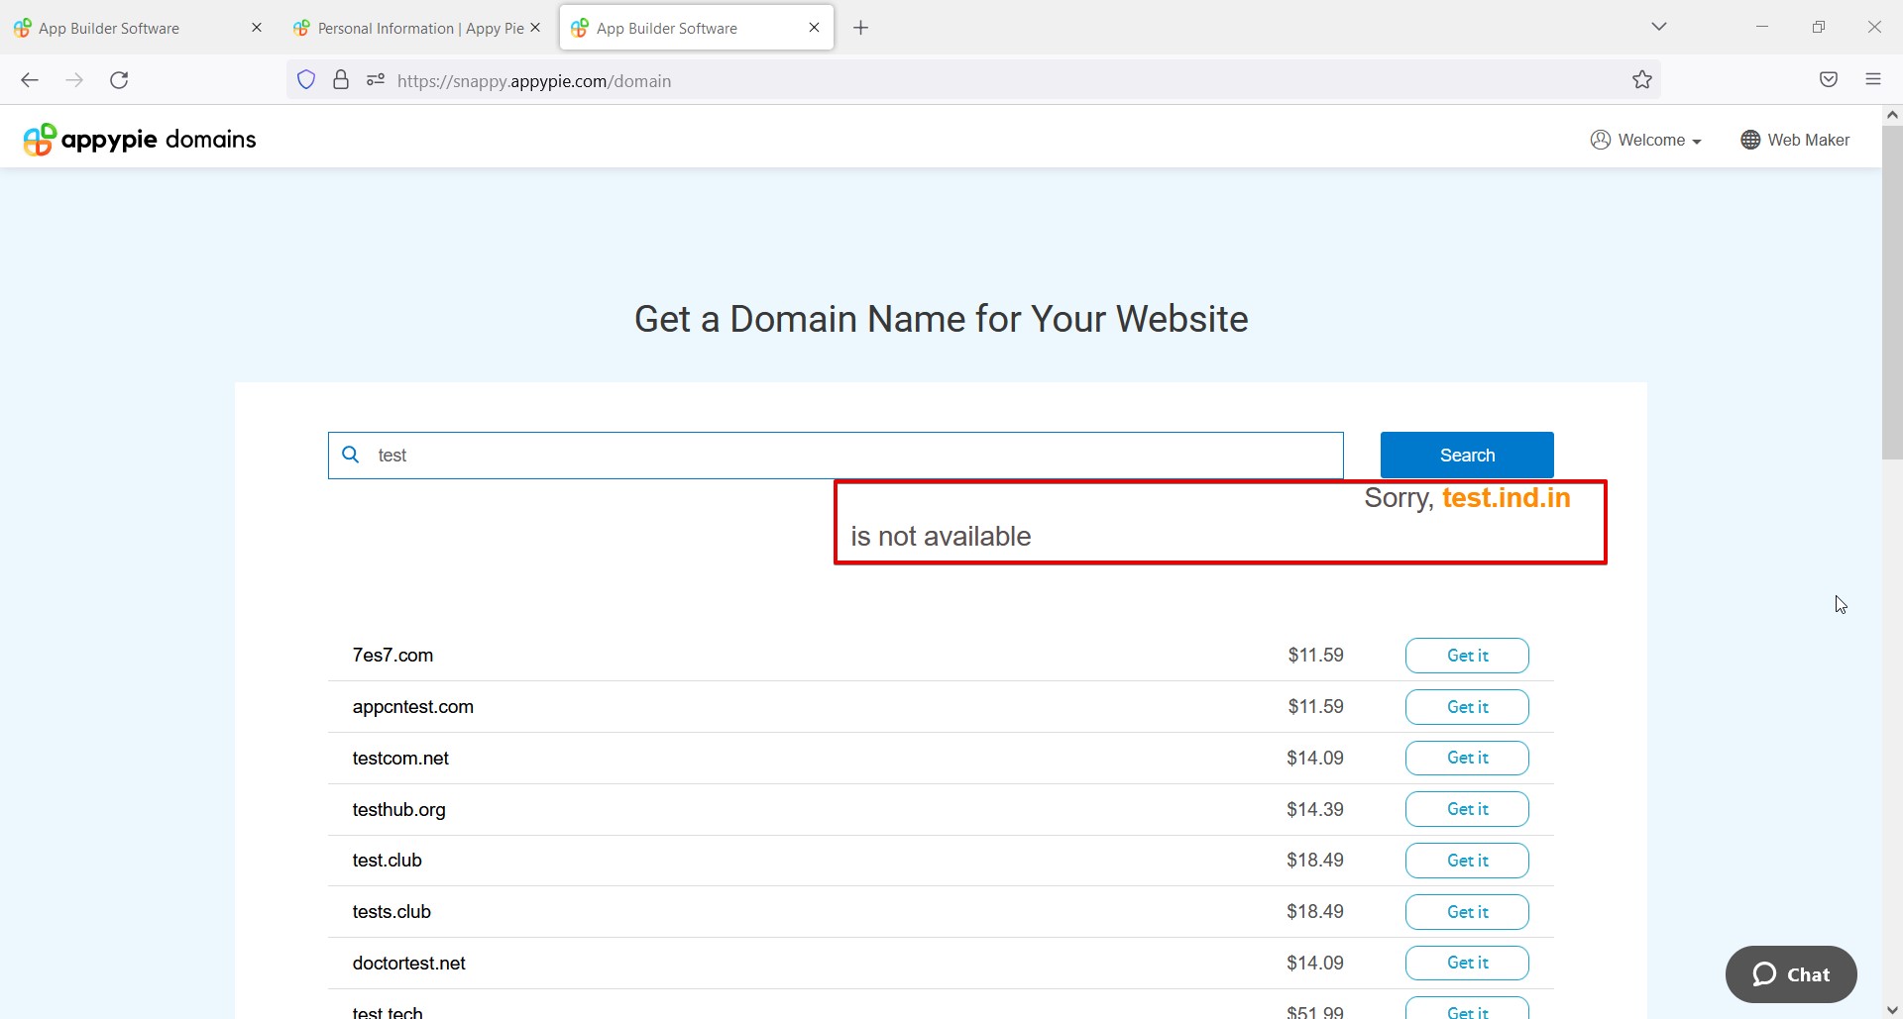Viewport: 1903px width, 1019px height.
Task: Click the Appy Pie domains logo
Action: coord(139,140)
